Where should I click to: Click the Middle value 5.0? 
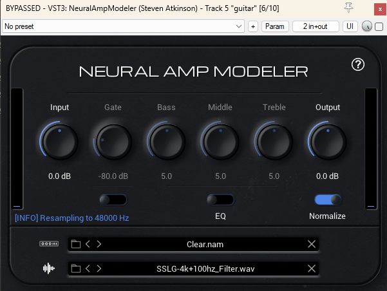coord(220,176)
